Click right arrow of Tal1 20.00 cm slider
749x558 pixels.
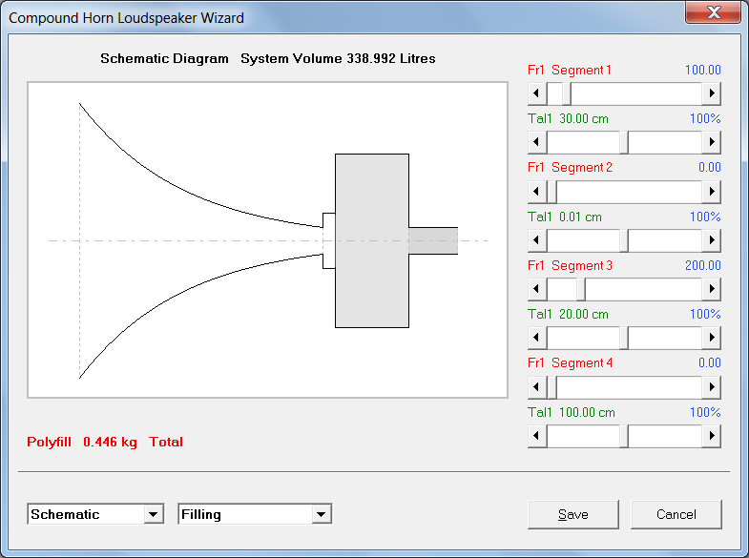tap(711, 338)
